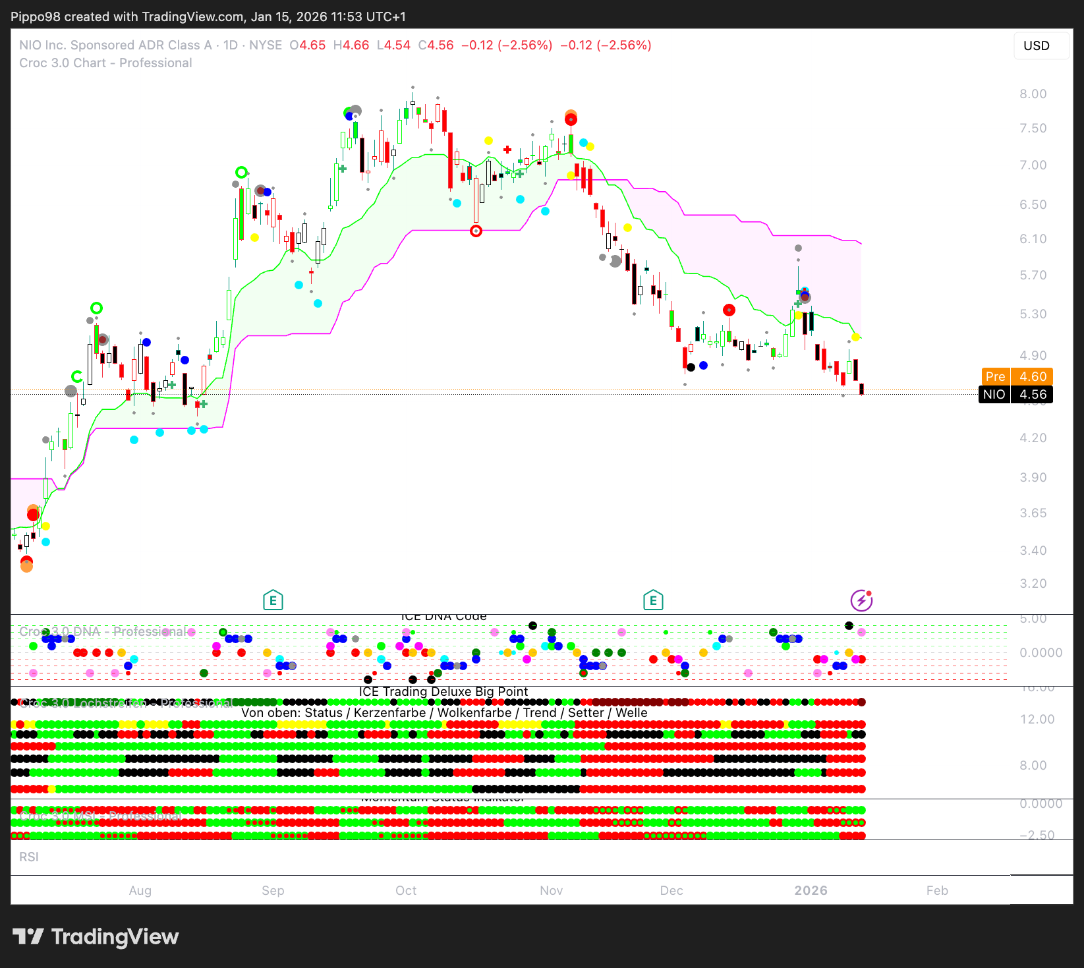1084x968 pixels.
Task: Click the 2026 label on time axis
Action: tap(811, 890)
